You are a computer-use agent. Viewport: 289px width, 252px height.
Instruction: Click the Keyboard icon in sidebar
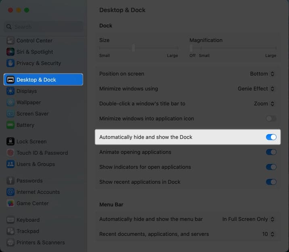(x=10, y=220)
